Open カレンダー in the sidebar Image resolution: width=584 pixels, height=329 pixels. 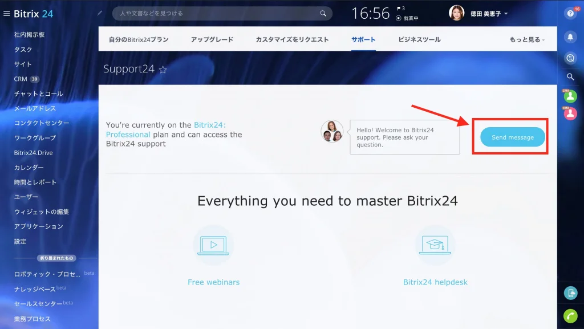(x=29, y=168)
